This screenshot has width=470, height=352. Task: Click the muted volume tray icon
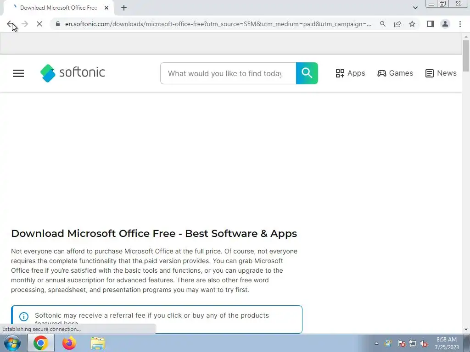pyautogui.click(x=424, y=344)
